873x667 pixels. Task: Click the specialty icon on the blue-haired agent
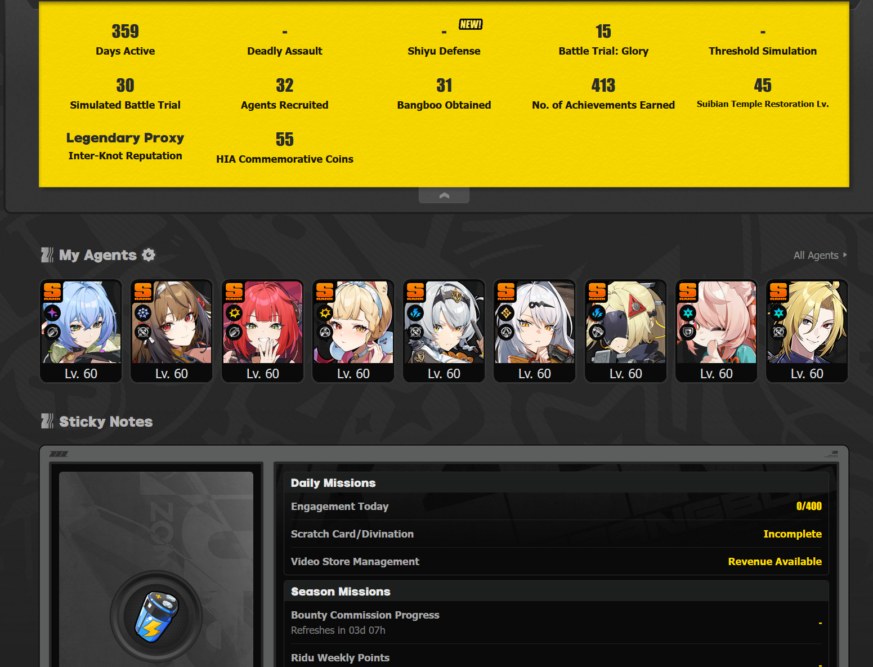52,332
